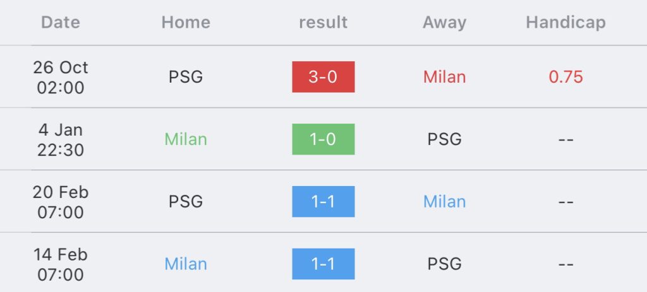The image size is (647, 292).
Task: Click PSG away team in 4 Jan match
Action: 444,139
